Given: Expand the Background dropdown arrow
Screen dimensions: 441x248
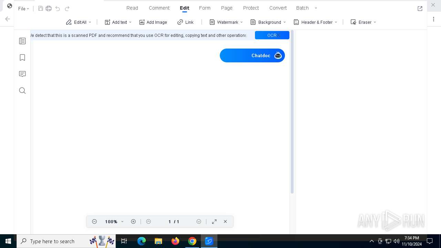Looking at the screenshot, I should tap(285, 22).
